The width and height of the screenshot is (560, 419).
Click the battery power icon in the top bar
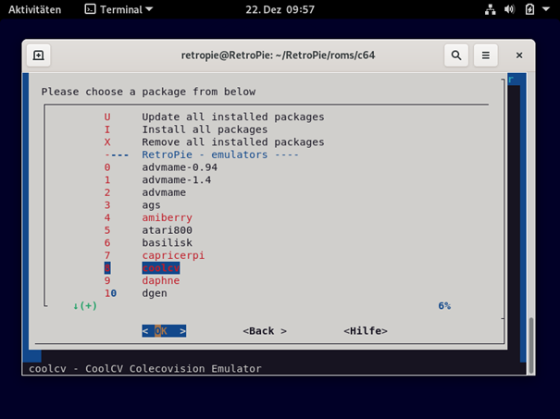tap(529, 9)
